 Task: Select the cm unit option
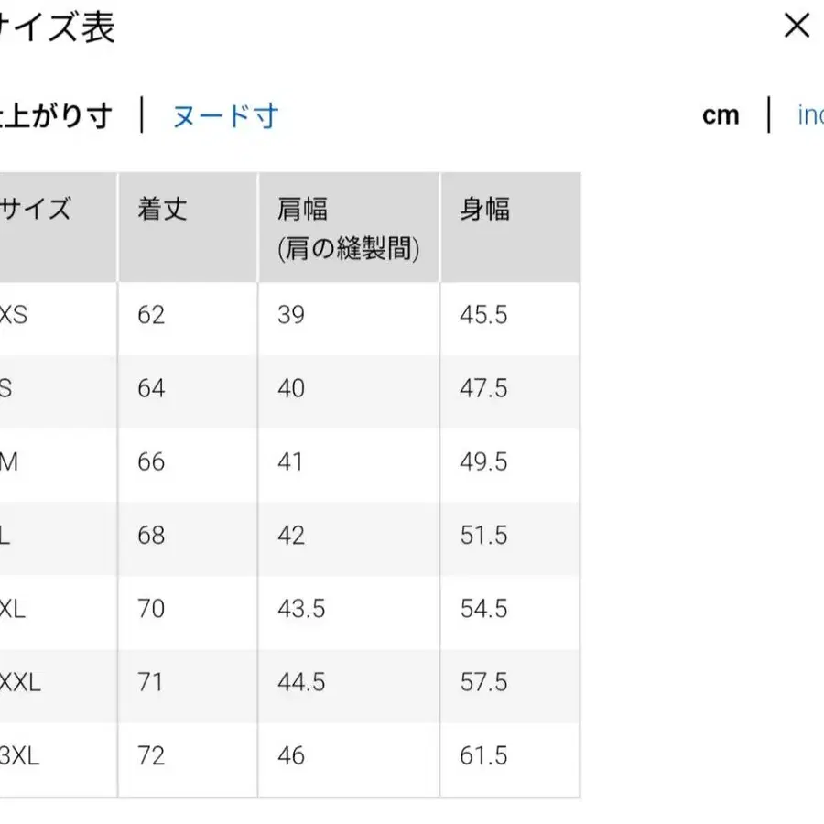click(x=721, y=114)
